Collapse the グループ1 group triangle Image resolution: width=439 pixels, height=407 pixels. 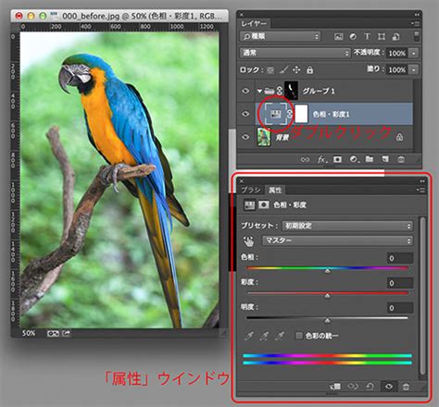[x=259, y=91]
